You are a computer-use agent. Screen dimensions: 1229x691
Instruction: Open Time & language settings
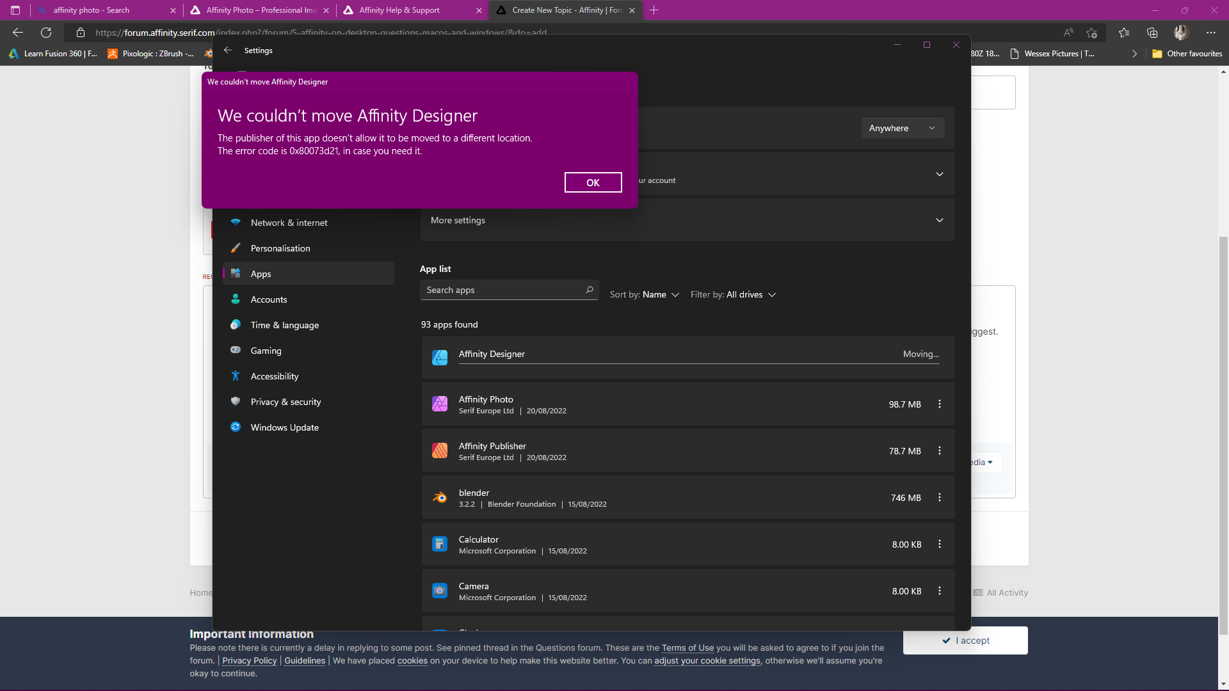pos(309,325)
